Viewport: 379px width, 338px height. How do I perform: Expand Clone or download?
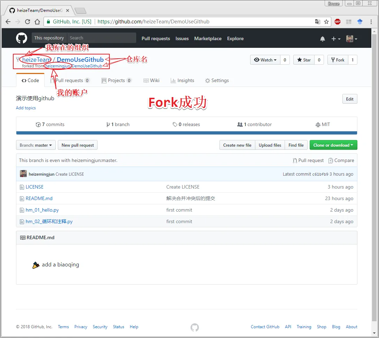click(333, 145)
